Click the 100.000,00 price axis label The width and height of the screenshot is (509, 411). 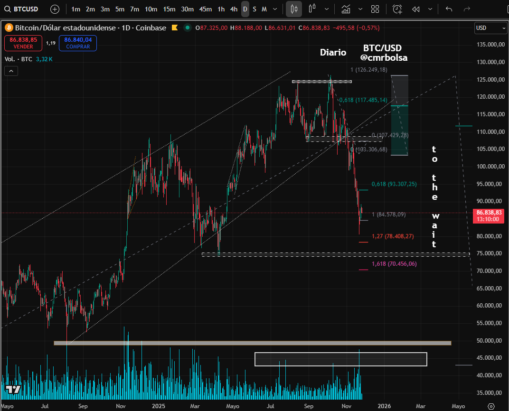coord(491,167)
